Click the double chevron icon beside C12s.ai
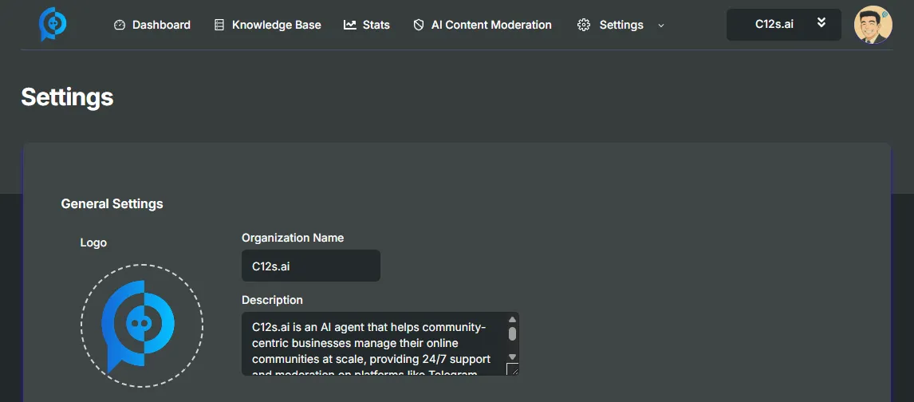The height and width of the screenshot is (402, 914). [821, 23]
